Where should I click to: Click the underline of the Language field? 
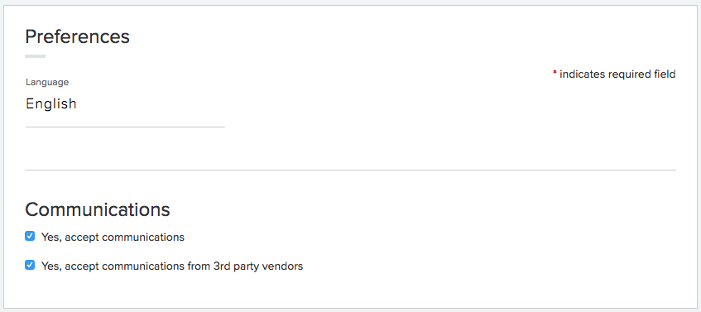125,127
